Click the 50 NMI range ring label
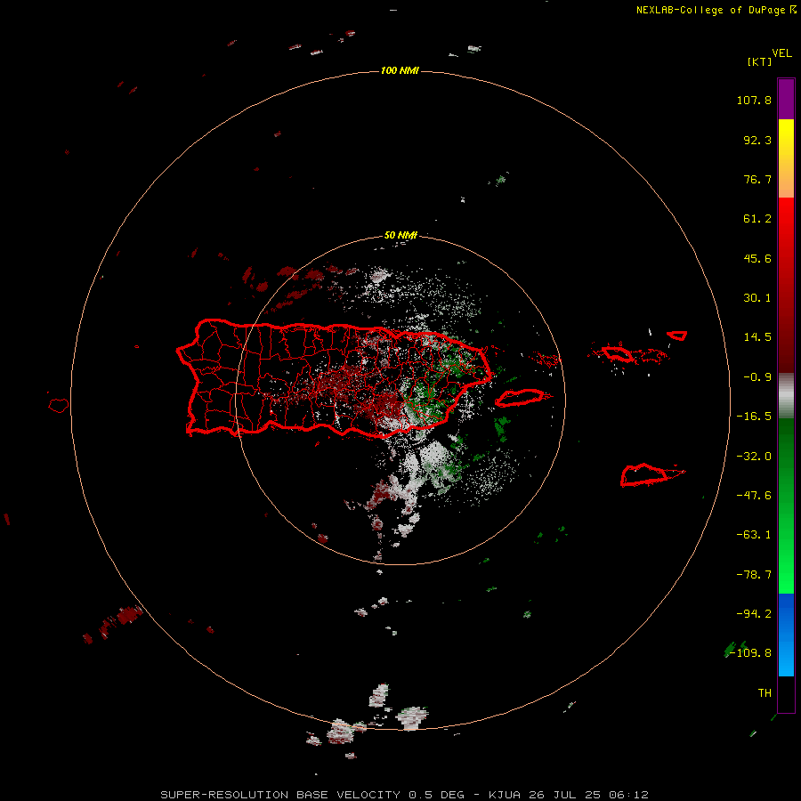This screenshot has width=801, height=801. click(400, 235)
